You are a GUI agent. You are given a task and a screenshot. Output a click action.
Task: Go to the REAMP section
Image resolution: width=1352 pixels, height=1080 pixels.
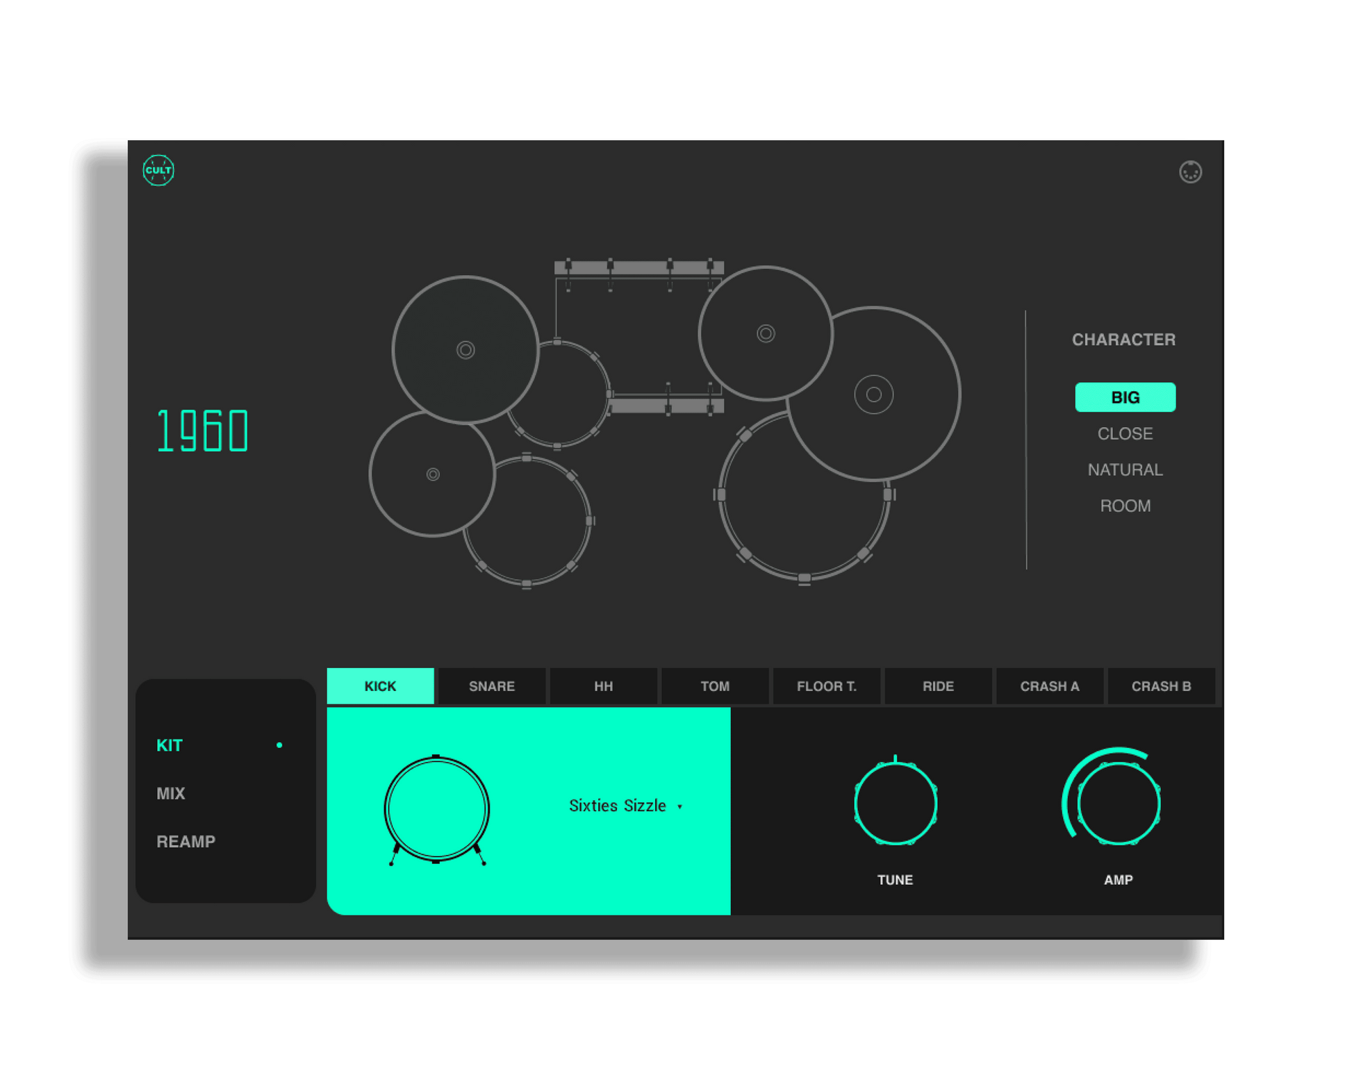pyautogui.click(x=186, y=841)
